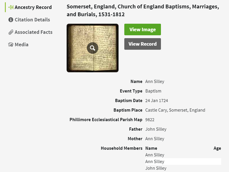
Task: Click father name John Silley
Action: (156, 129)
